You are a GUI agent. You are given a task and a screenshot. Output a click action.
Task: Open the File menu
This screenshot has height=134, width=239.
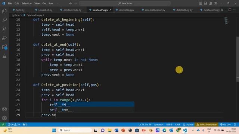pos(10,3)
